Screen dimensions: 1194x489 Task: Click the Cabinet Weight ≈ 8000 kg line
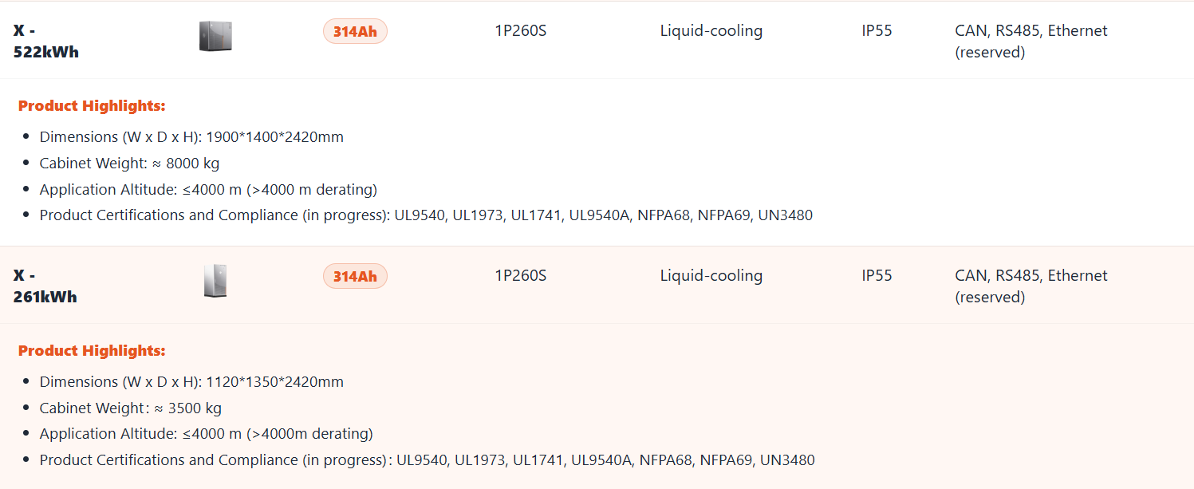point(129,164)
